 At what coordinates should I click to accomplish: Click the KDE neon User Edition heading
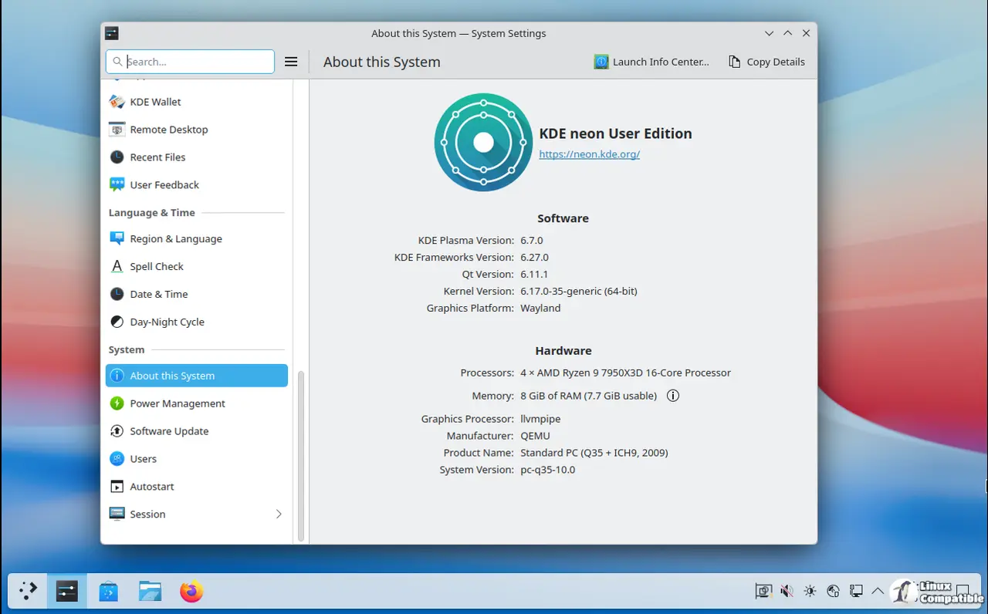pos(616,133)
